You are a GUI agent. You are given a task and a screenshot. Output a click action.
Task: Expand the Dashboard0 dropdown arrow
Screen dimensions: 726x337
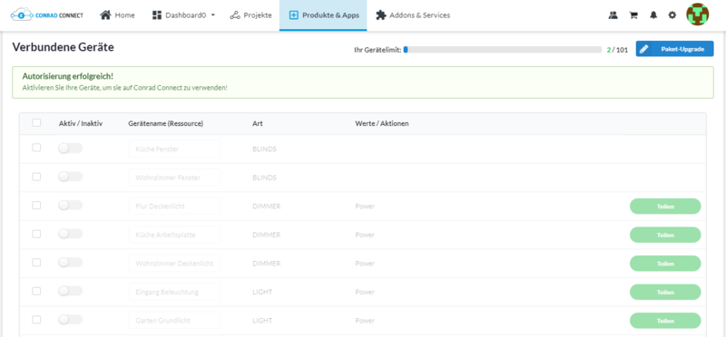(x=213, y=15)
